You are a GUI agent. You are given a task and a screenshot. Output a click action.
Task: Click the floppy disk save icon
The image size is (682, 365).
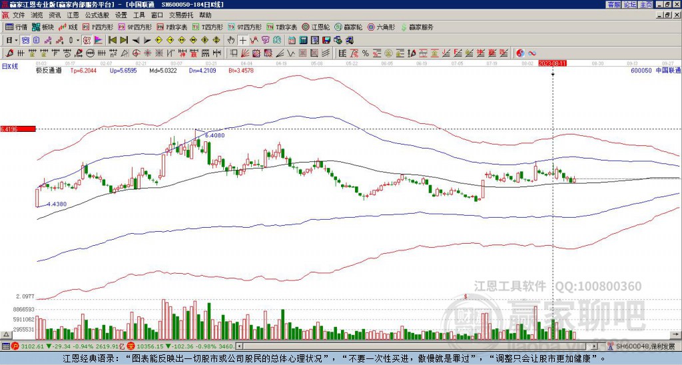pyautogui.click(x=326, y=41)
